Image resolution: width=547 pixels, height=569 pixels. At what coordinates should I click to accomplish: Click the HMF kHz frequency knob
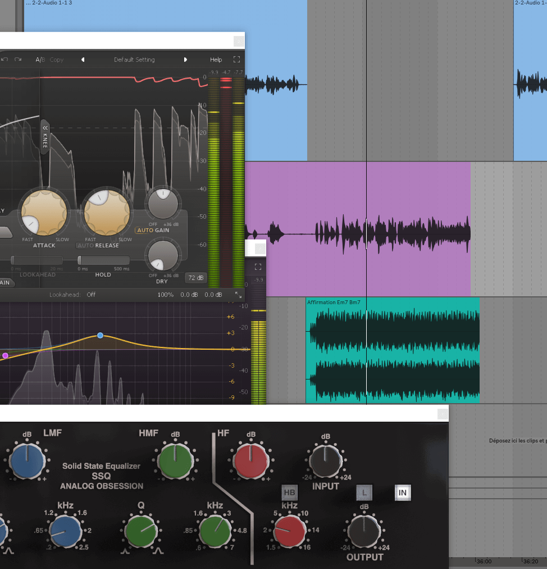point(215,531)
